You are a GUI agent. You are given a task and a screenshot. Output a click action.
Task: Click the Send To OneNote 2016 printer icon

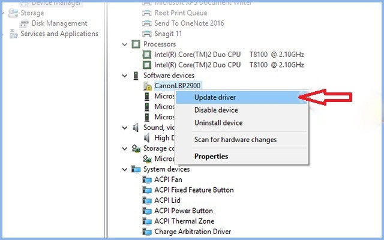[148, 23]
